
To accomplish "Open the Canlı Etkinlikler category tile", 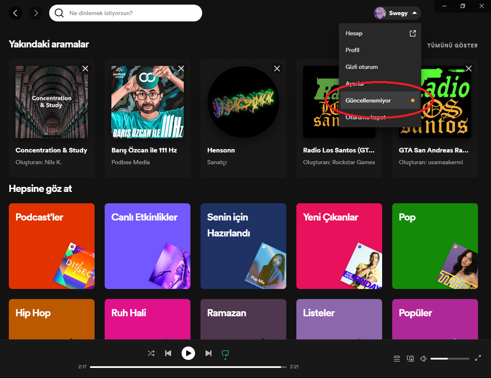I will 148,246.
